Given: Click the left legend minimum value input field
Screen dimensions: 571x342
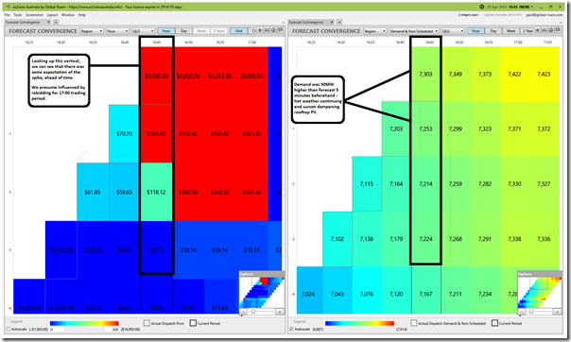Looking at the screenshot, I should coord(57,330).
